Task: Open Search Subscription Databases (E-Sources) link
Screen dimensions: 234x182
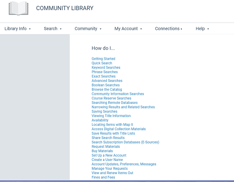Action: 125,142
